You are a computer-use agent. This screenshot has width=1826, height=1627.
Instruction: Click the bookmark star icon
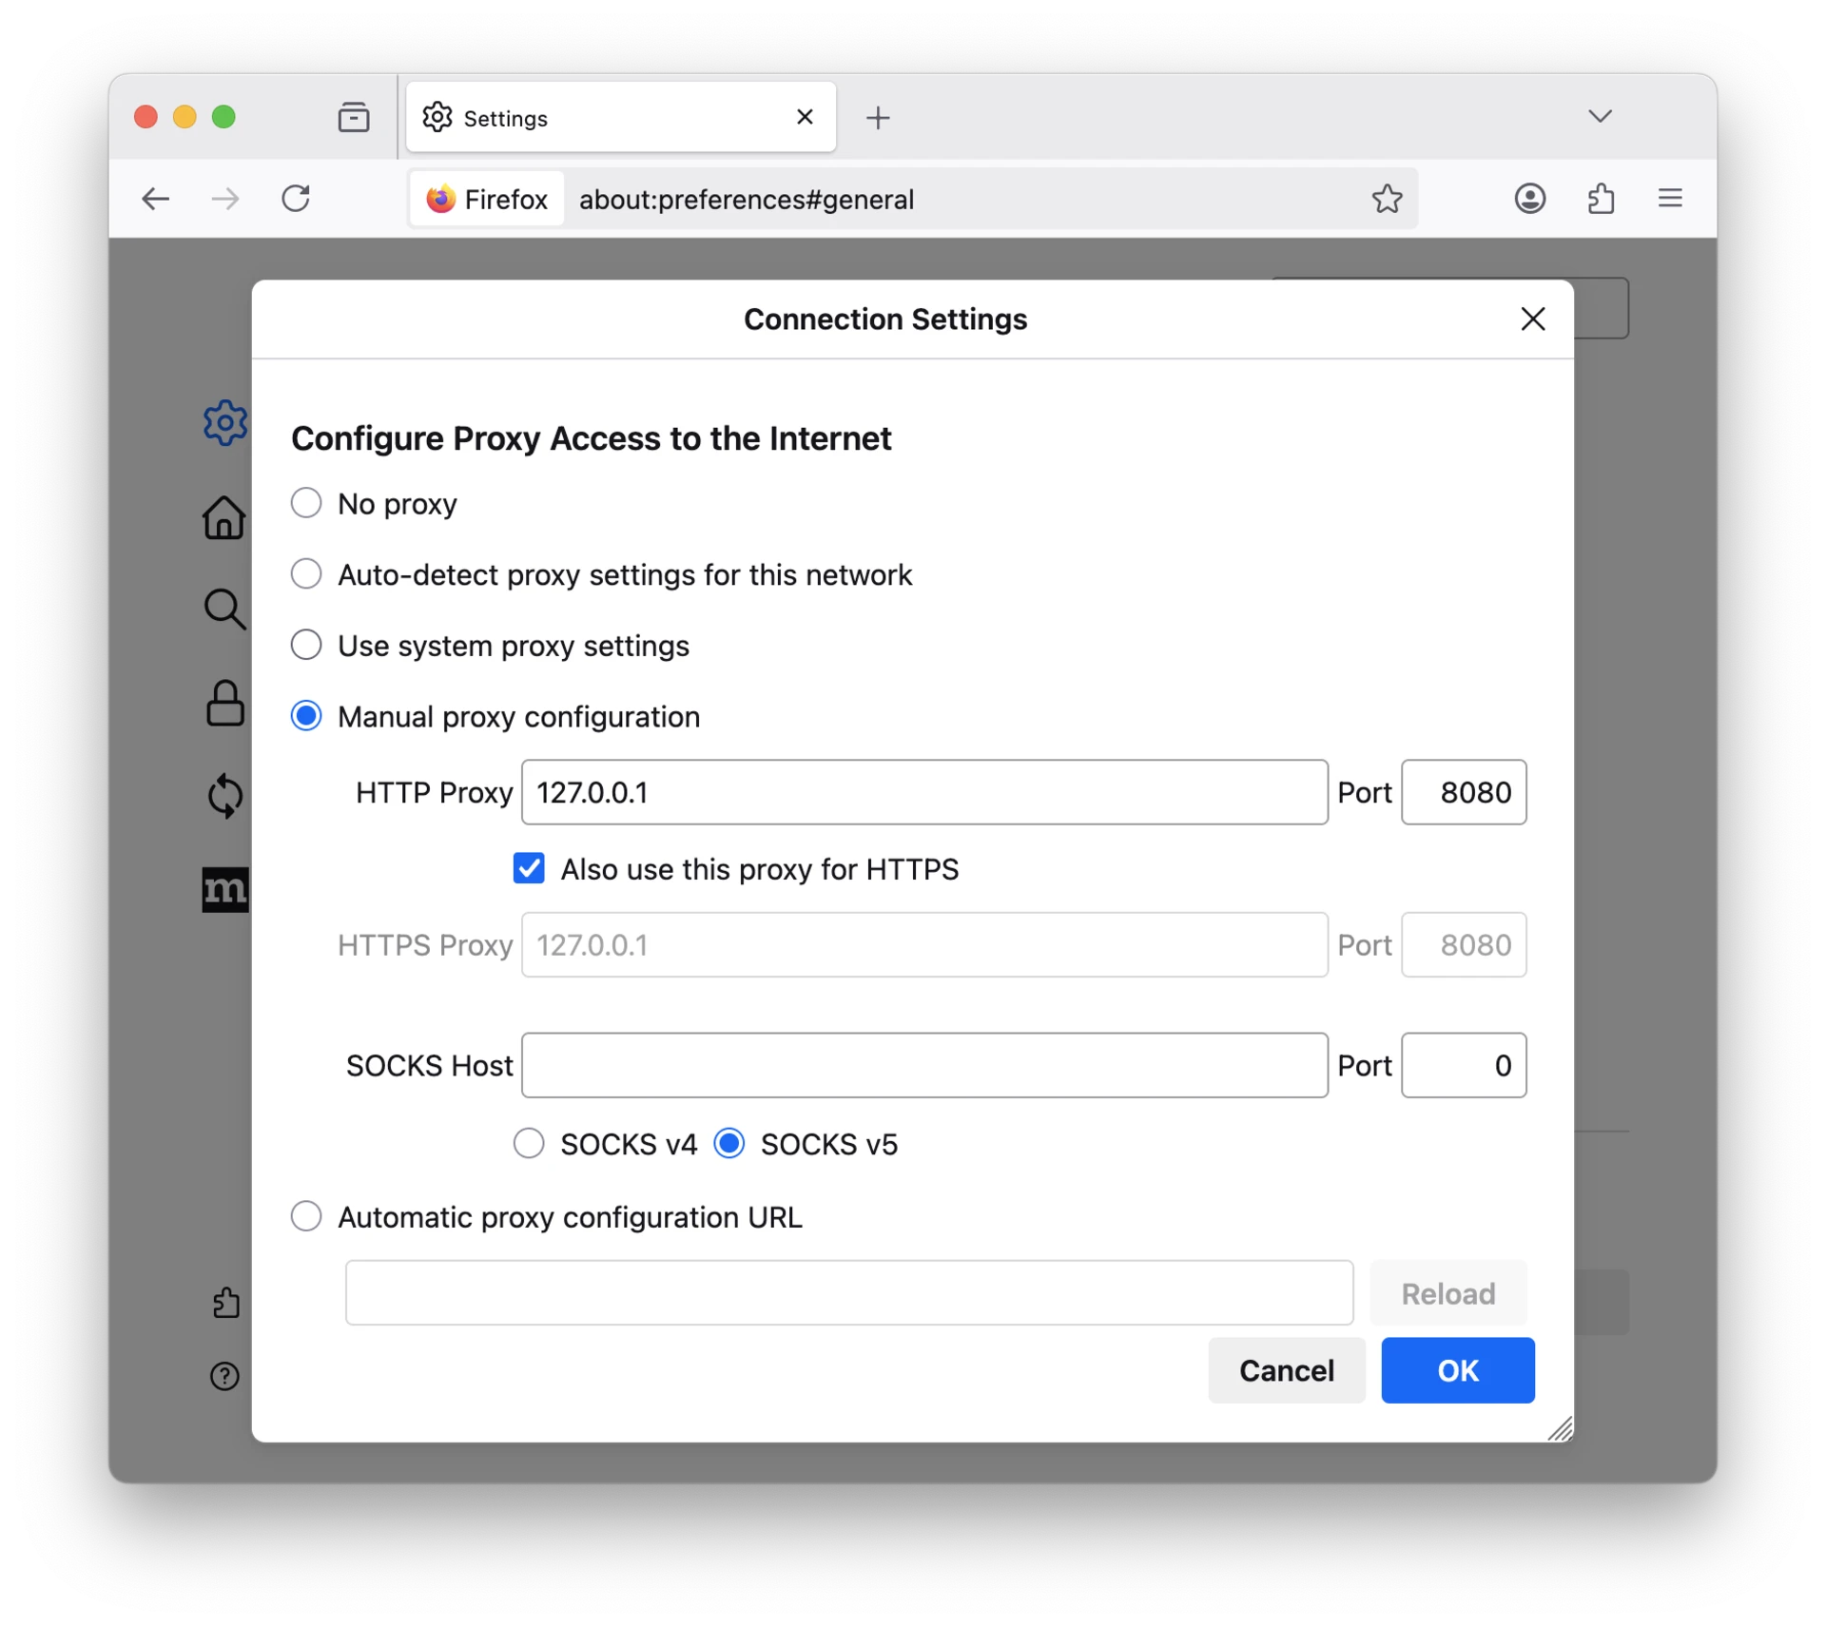[x=1387, y=199]
